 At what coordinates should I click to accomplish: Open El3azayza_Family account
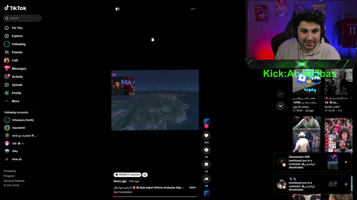click(22, 120)
